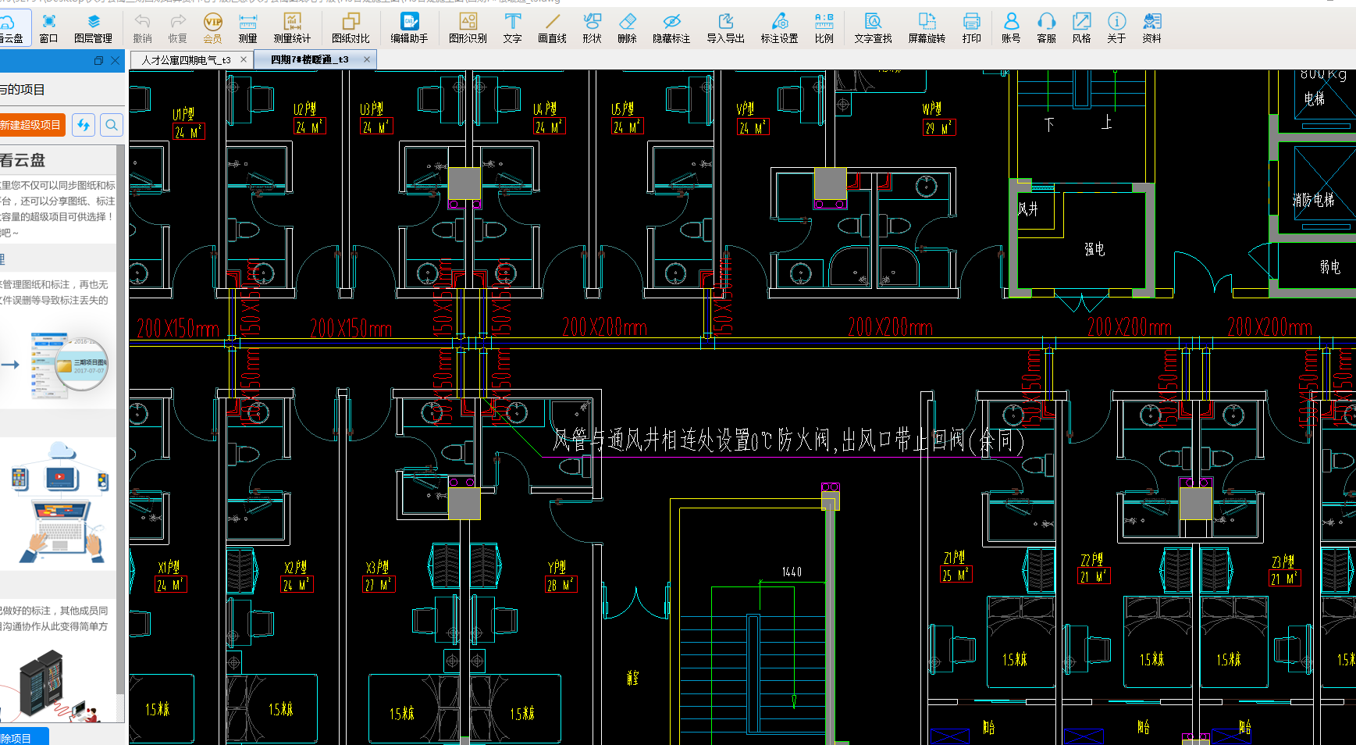Viewport: 1356px width, 745px height.
Task: Click the server illustration in side panel
Action: coord(51,686)
